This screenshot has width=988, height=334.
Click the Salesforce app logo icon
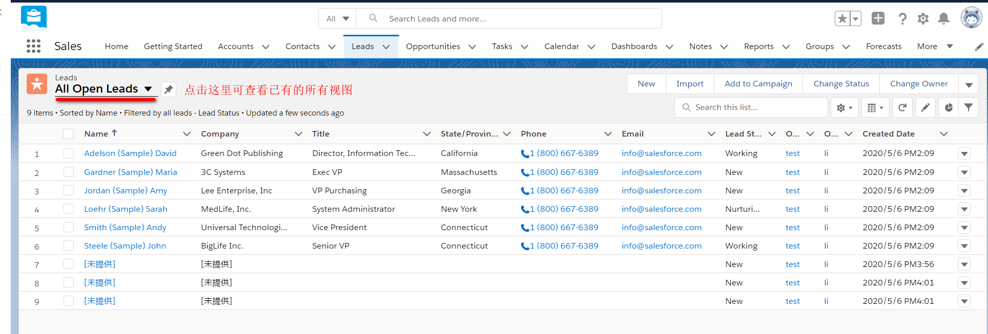click(34, 18)
